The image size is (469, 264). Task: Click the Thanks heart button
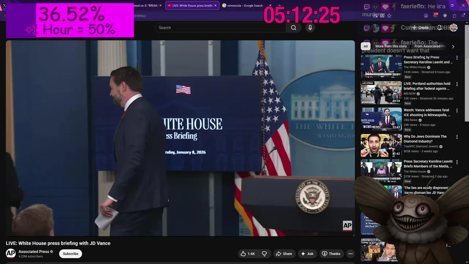[x=331, y=254]
